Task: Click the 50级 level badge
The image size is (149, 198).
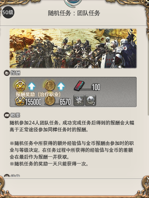Action: pyautogui.click(x=8, y=12)
